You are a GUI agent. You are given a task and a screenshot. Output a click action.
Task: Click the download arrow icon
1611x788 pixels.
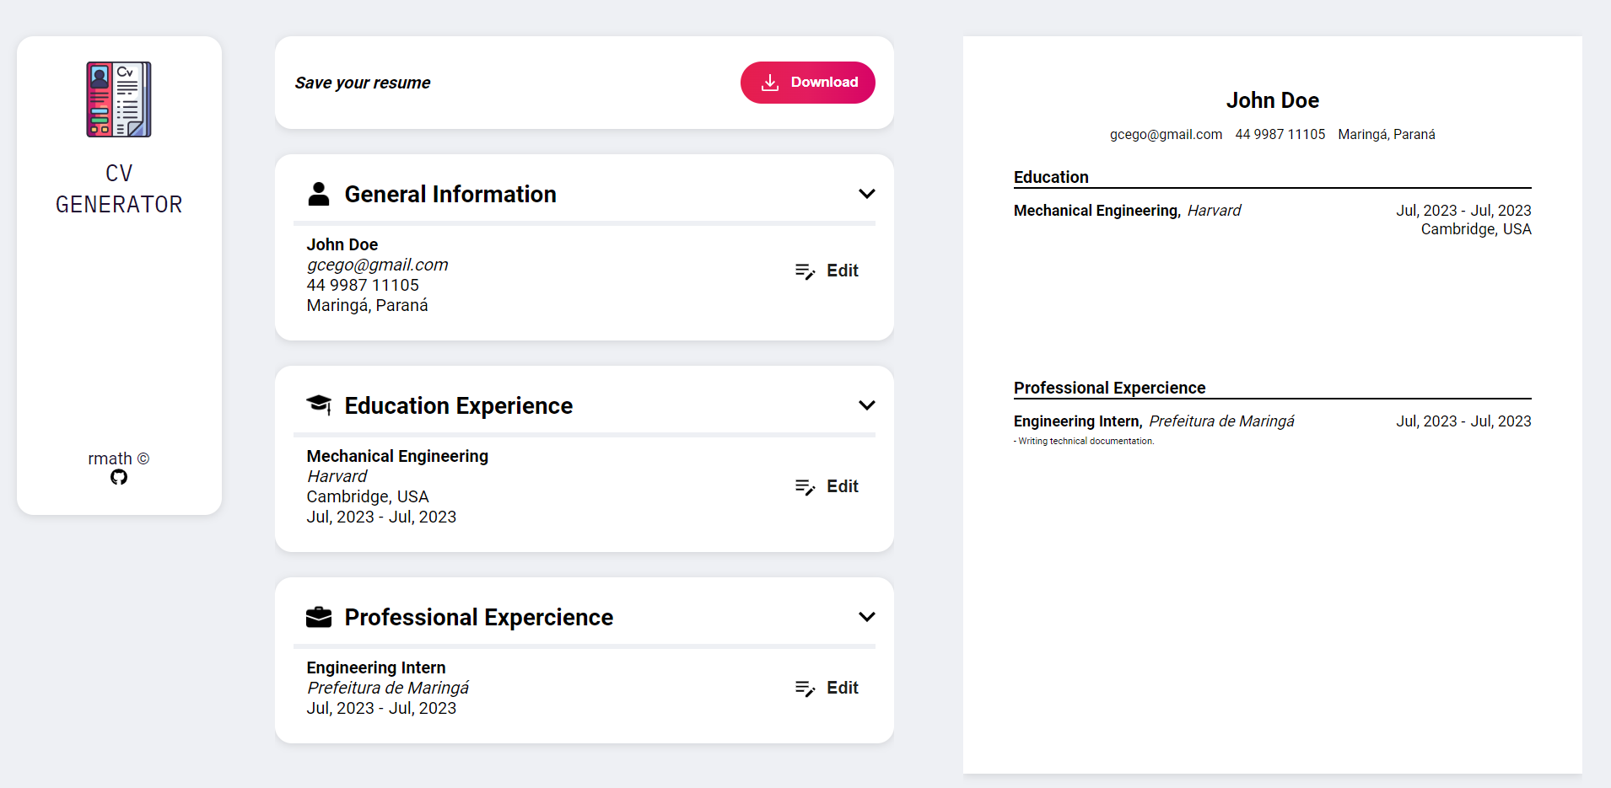pos(770,83)
